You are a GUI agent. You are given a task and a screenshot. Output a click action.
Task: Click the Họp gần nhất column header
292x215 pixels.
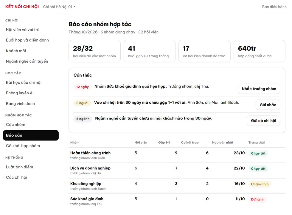point(223,142)
